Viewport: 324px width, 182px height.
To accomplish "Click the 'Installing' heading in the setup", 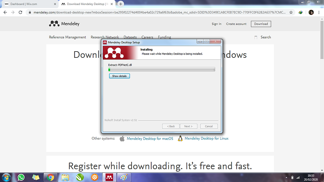I will point(146,50).
